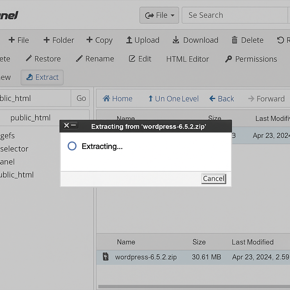
Task: Click the 30.61 MB size cell
Action: tap(206, 257)
